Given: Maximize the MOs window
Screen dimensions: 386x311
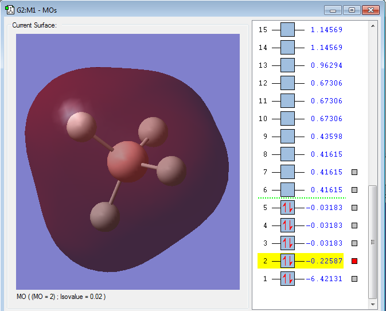Looking at the screenshot, I should [352, 10].
